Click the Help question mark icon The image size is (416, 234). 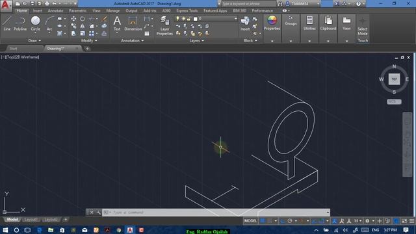click(358, 4)
